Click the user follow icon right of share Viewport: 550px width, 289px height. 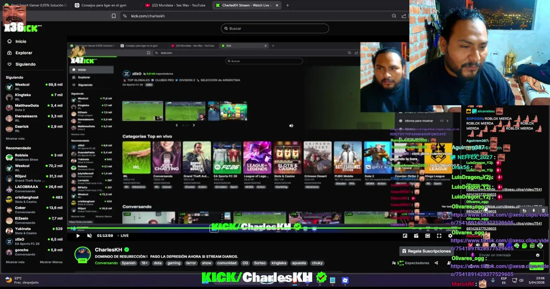point(449,263)
